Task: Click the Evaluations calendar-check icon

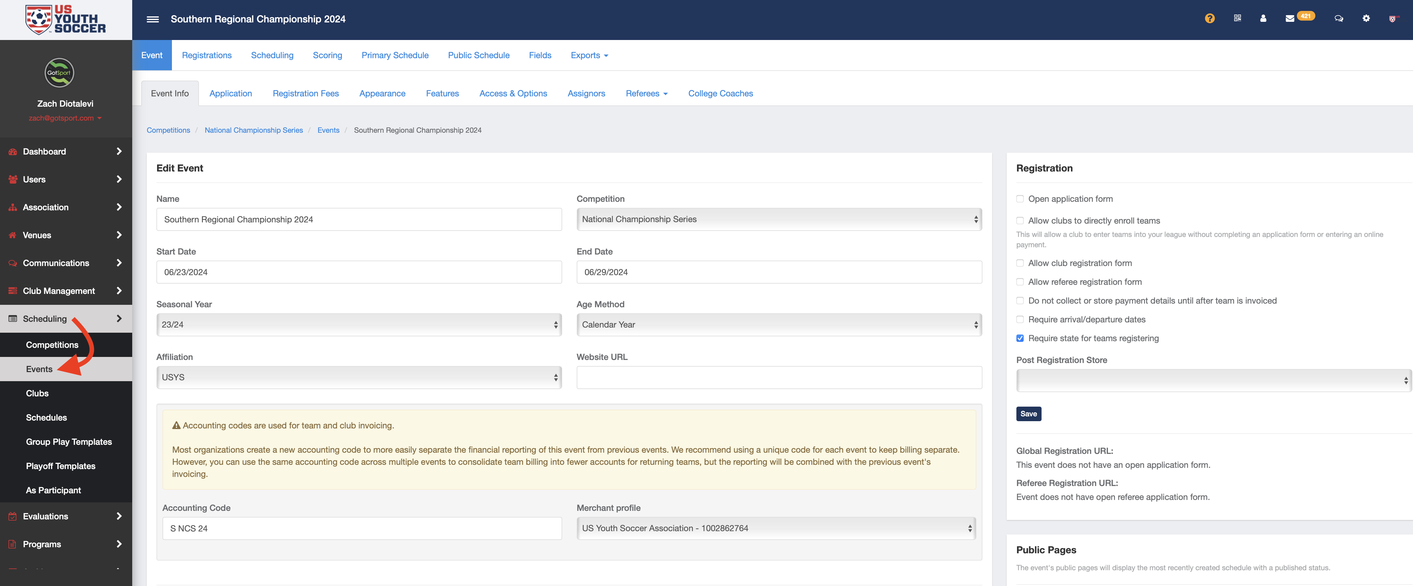Action: click(13, 516)
